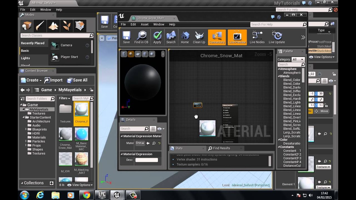Select Landscape mode icon

pos(53,26)
